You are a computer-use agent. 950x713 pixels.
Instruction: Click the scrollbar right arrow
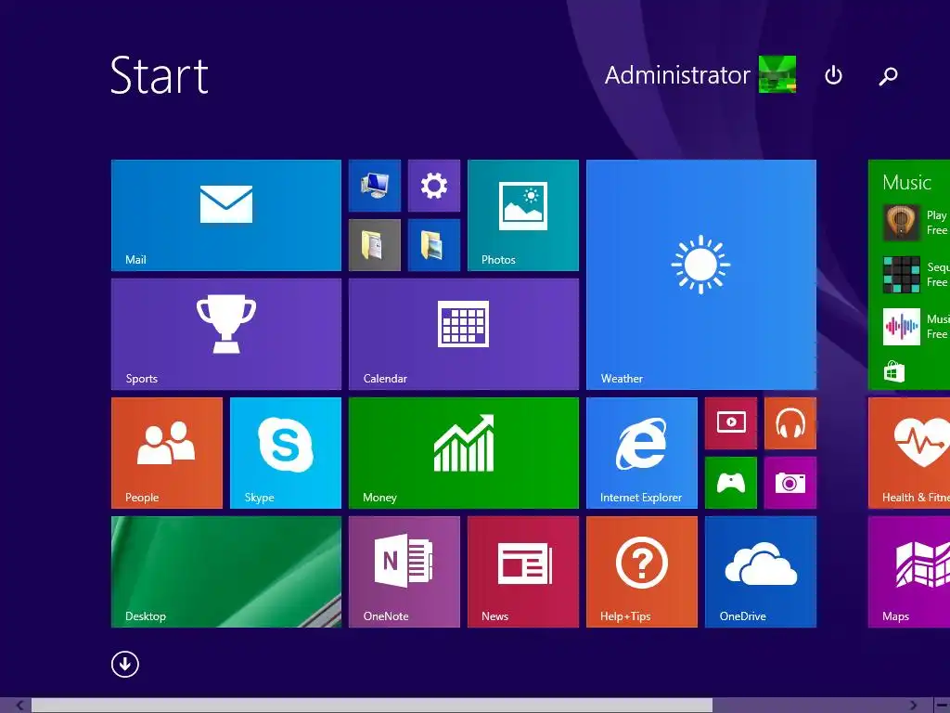pos(913,706)
